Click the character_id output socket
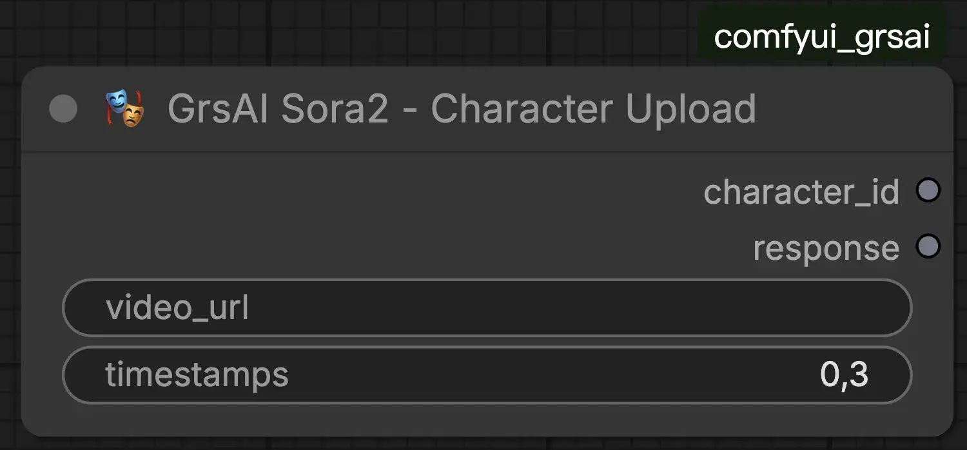Screen dimensions: 967x450 pos(928,190)
